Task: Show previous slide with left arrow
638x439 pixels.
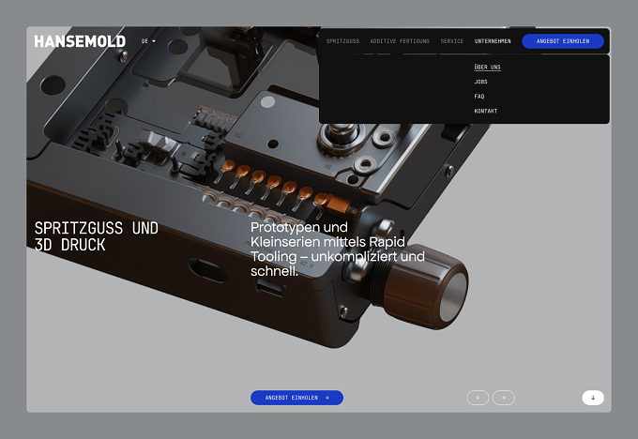Action: [478, 398]
